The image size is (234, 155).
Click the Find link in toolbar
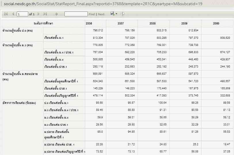(92, 14)
